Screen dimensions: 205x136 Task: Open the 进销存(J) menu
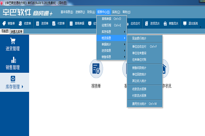click(x=80, y=12)
